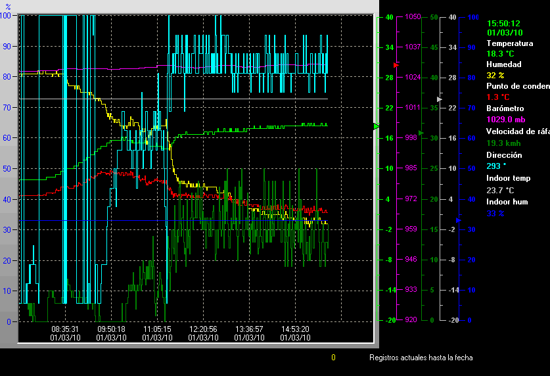Image resolution: width=550 pixels, height=376 pixels.
Task: Click the gray indoor temp axis marker
Action: tap(439, 98)
